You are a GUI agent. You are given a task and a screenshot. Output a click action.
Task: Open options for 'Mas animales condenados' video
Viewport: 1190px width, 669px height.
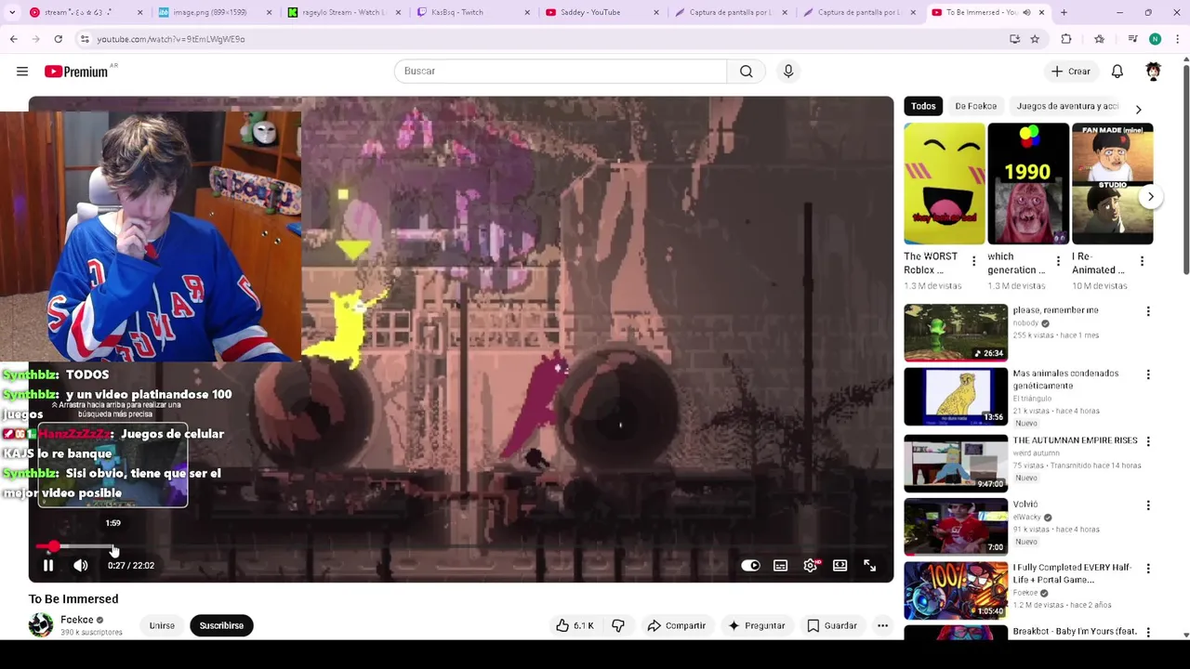click(x=1148, y=374)
